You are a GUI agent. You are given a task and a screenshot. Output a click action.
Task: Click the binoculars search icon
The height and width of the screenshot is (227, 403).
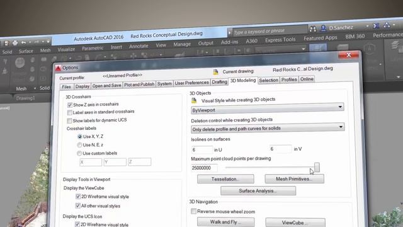(x=313, y=29)
